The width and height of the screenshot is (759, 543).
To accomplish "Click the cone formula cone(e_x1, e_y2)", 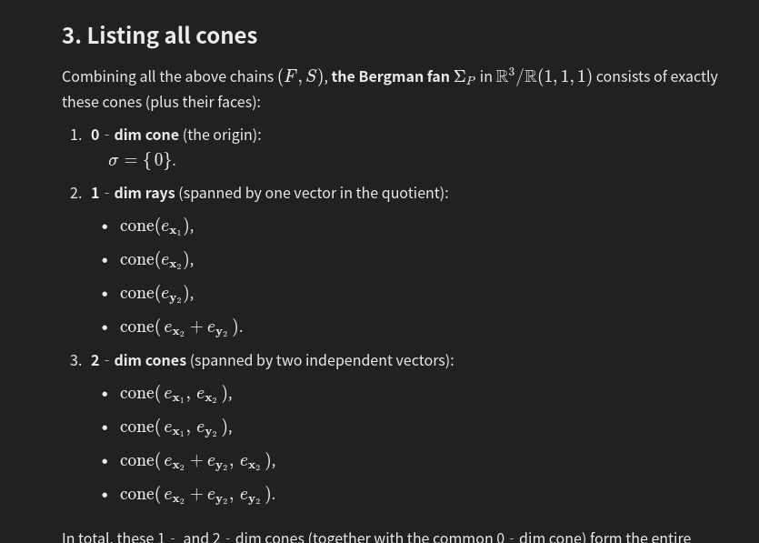I will coord(175,427).
